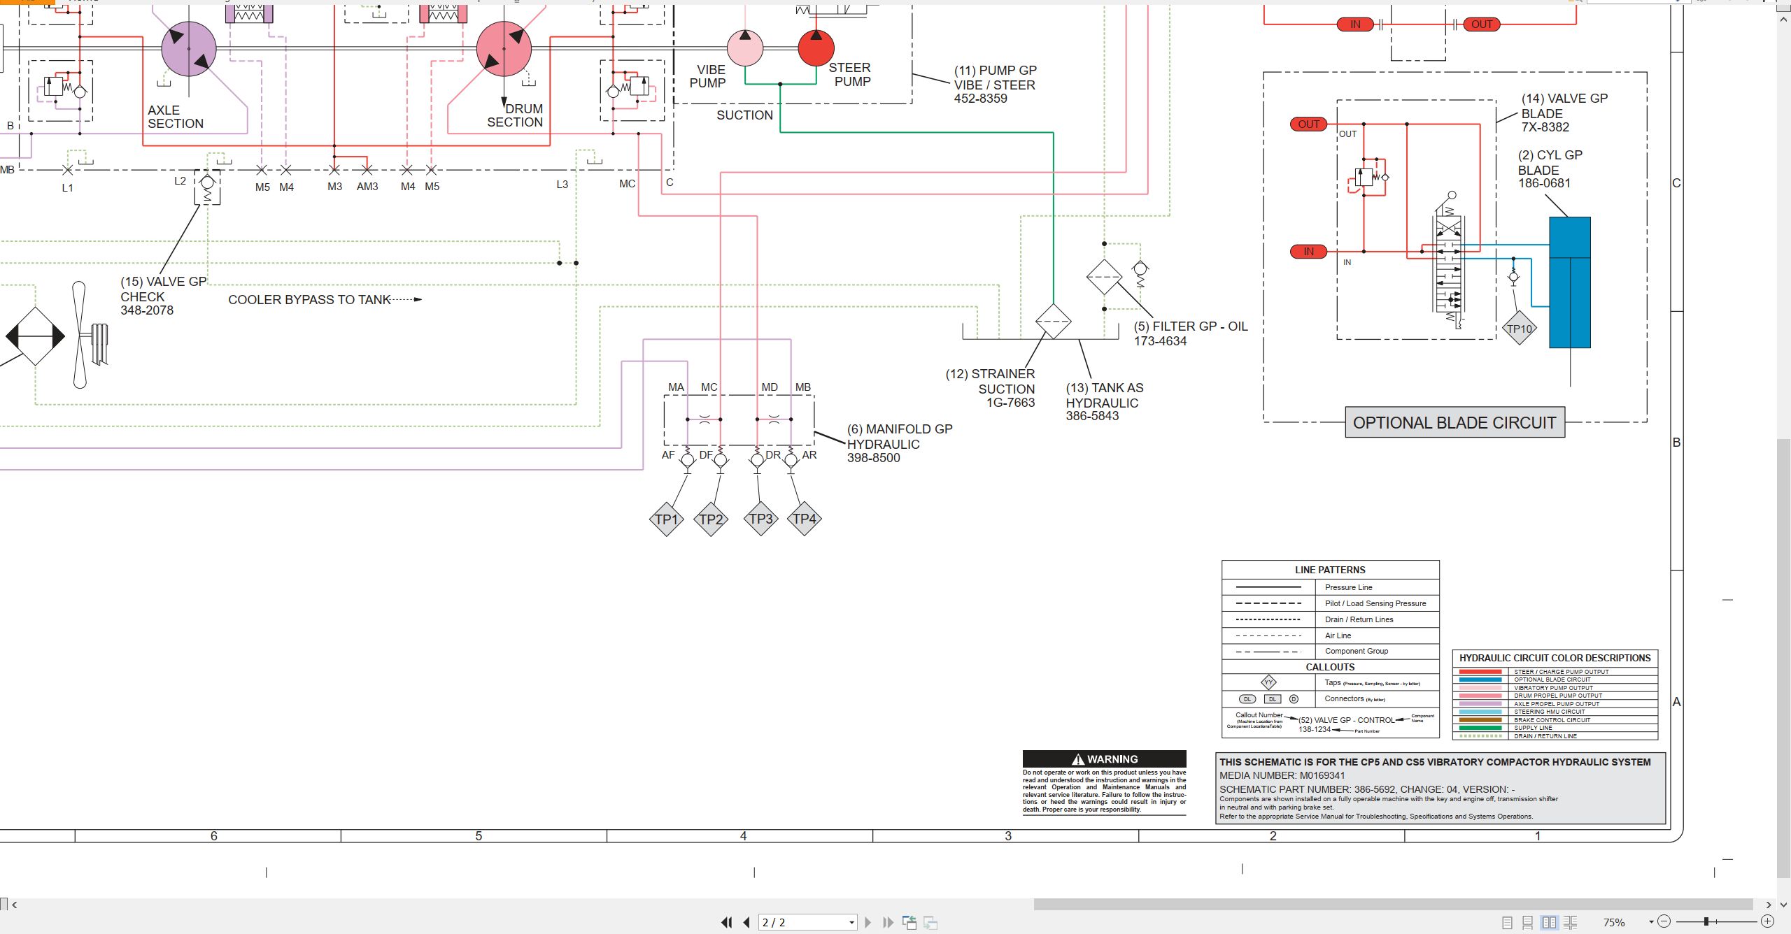Click the '(15) VALVE GP' check callout
Image resolution: width=1791 pixels, height=934 pixels.
164,282
